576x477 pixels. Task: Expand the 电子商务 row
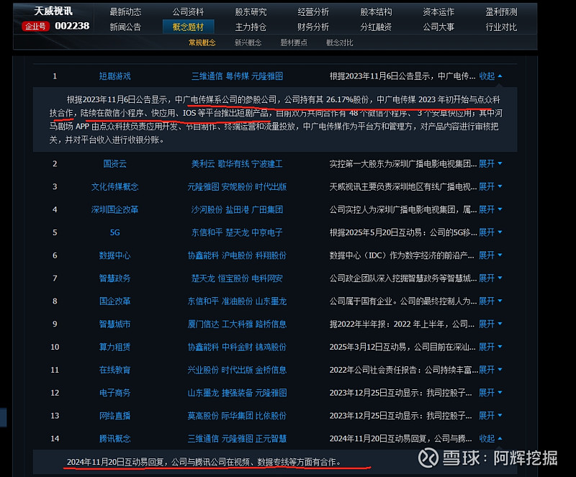490,393
